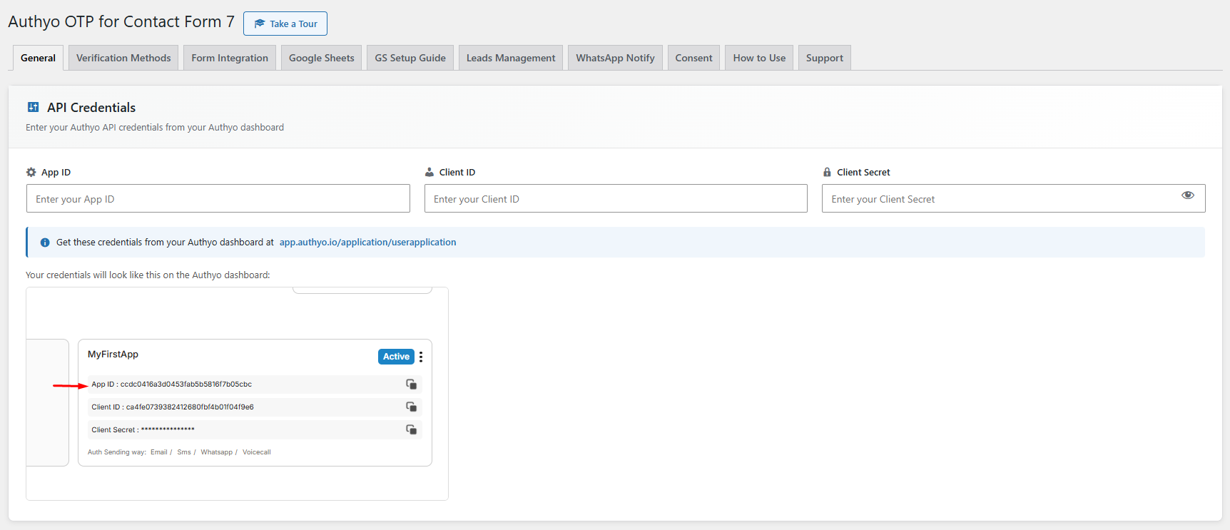Open the Leads Management tab
Viewport: 1230px width, 530px height.
point(511,58)
